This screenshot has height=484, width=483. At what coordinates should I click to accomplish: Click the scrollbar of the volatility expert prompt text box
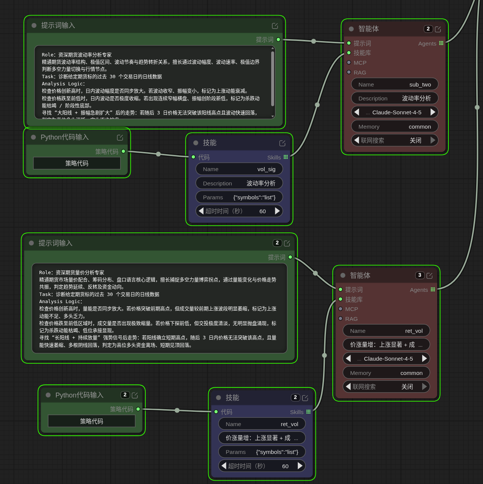(272, 79)
